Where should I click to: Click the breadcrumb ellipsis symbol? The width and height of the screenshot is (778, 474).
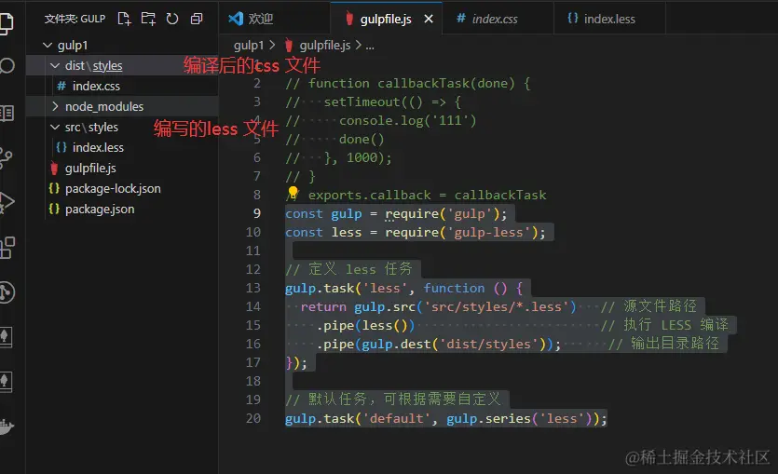click(370, 46)
